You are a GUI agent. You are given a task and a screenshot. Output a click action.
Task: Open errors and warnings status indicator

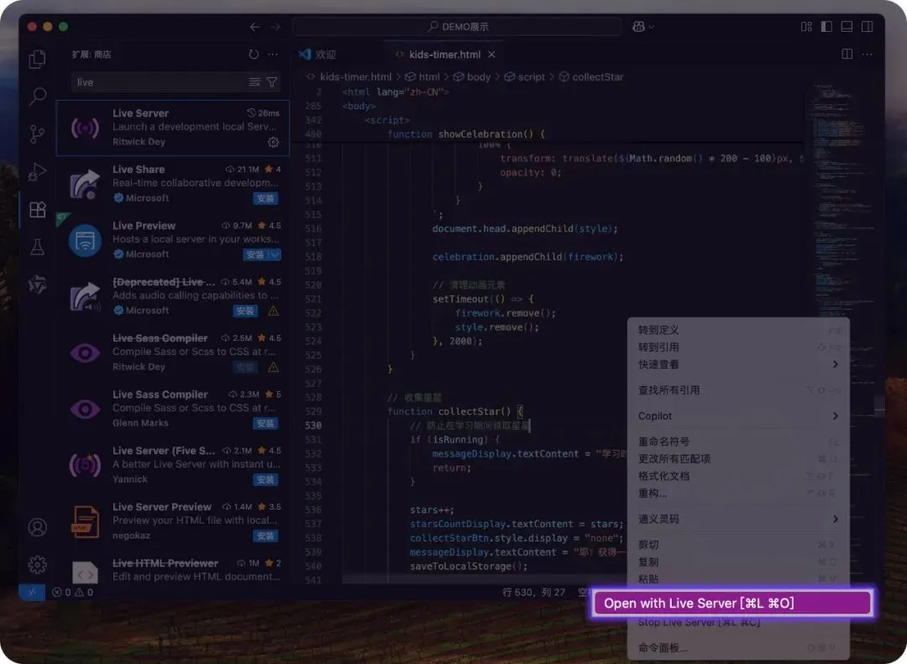click(72, 593)
